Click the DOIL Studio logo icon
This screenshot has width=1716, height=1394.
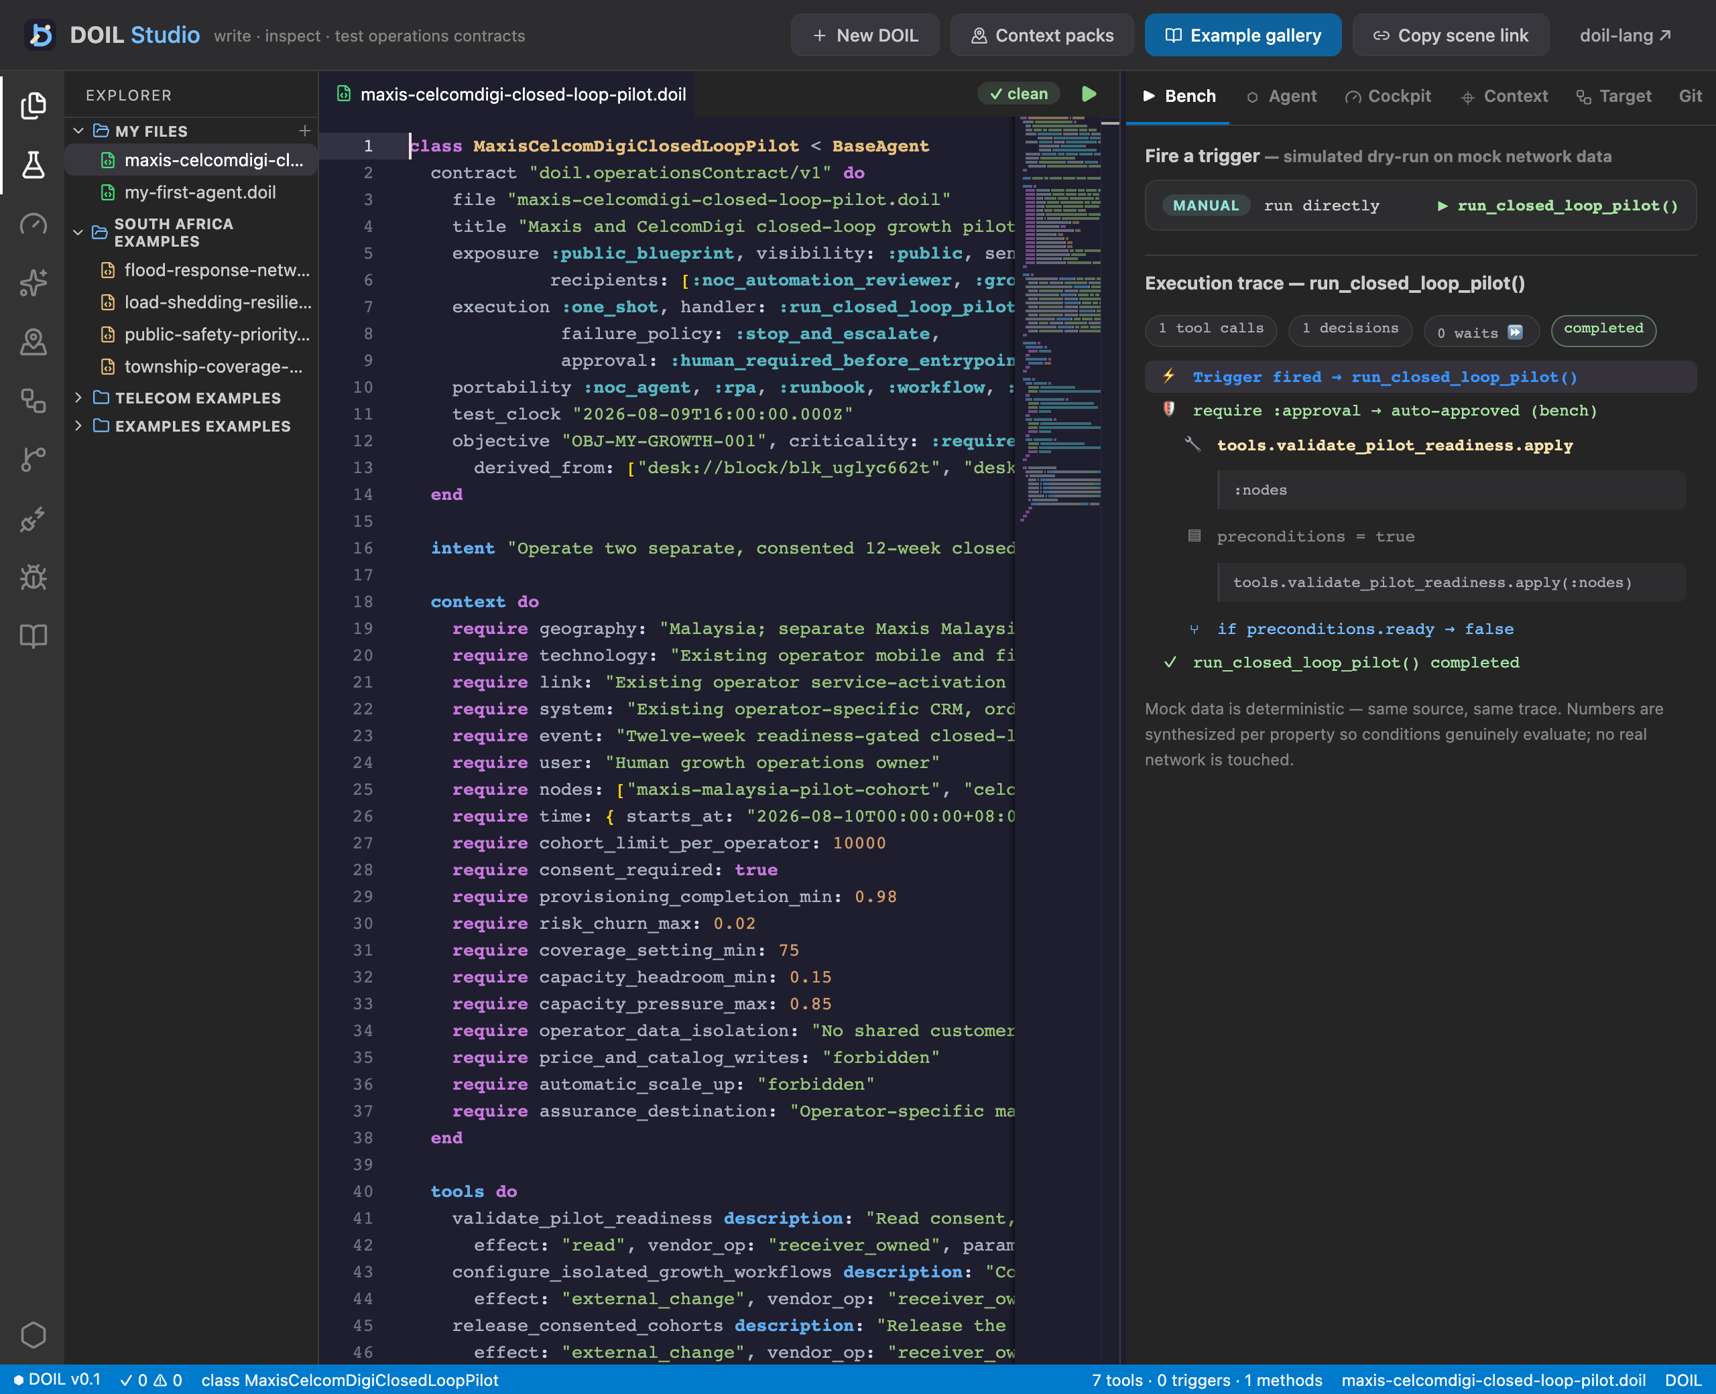(40, 36)
